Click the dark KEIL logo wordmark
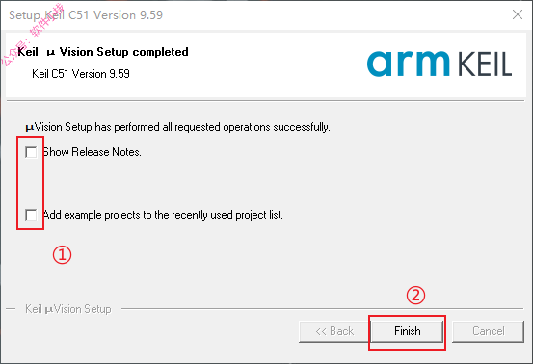 pos(485,65)
